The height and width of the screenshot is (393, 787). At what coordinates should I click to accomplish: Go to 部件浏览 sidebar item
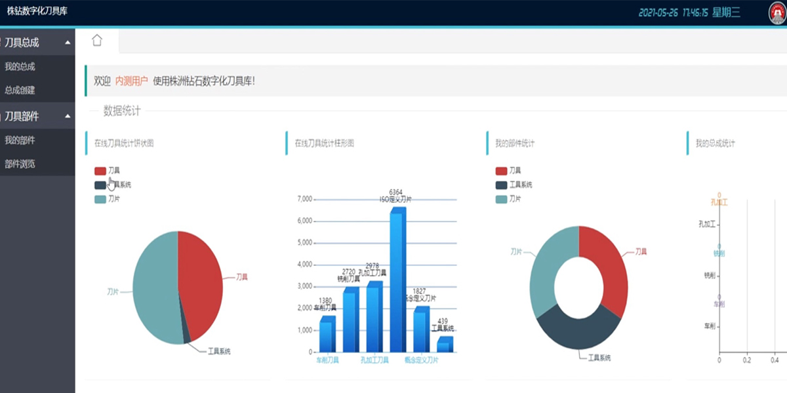20,164
